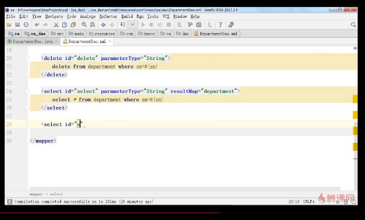Image resolution: width=365 pixels, height=220 pixels.
Task: Navigate Forward with the gray arrow
Action: pos(112,25)
